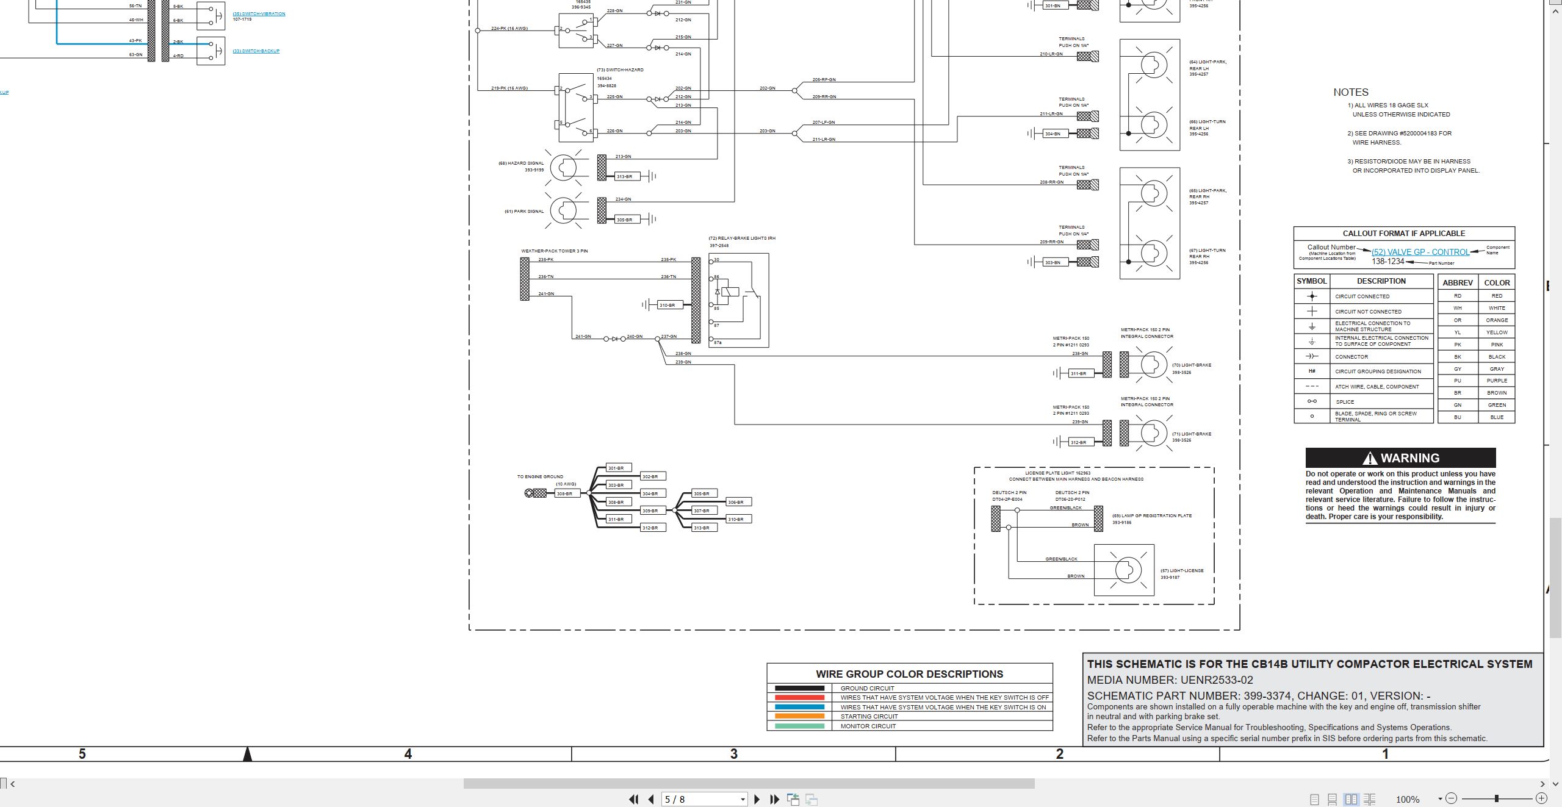The image size is (1562, 807).
Task: Click the '(70) LIGHT-BRAKE' label
Action: [x=1192, y=365]
